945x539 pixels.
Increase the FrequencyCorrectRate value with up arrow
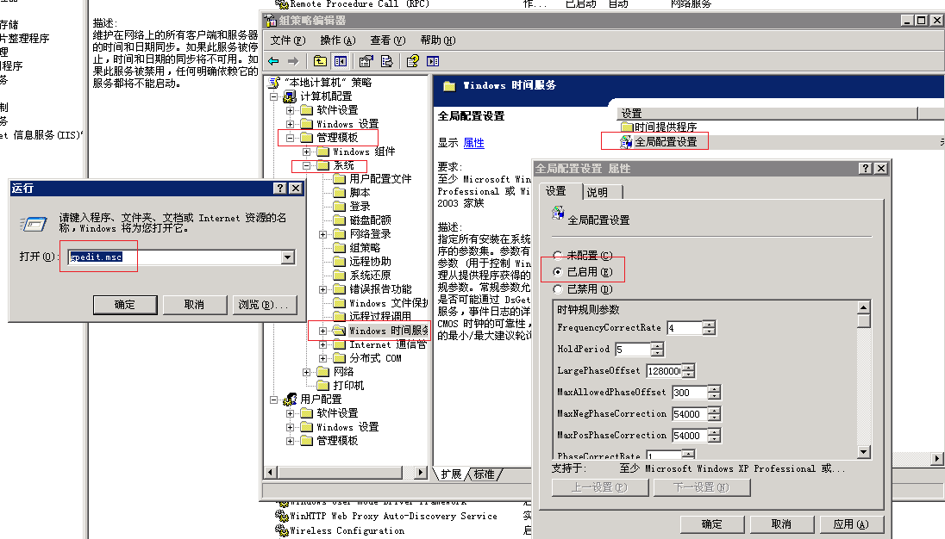point(710,325)
